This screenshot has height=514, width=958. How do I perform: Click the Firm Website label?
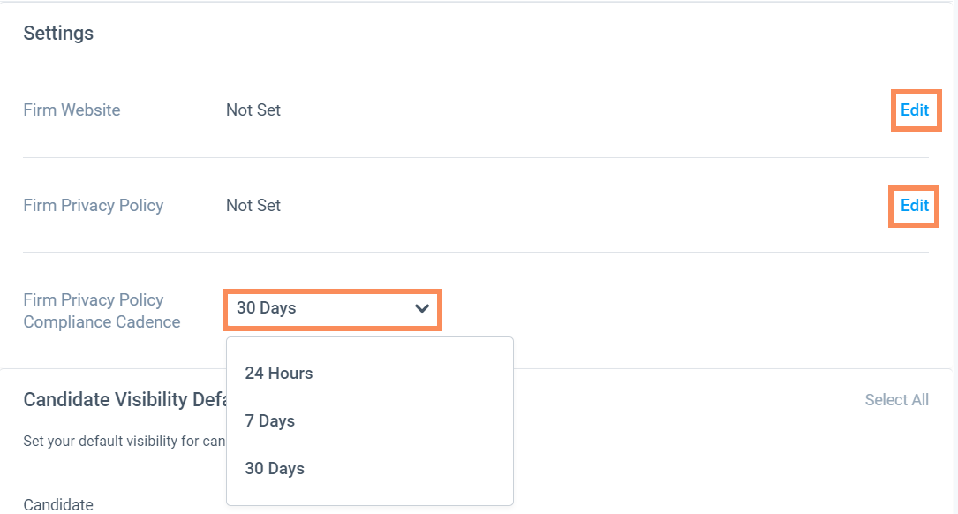click(x=72, y=110)
